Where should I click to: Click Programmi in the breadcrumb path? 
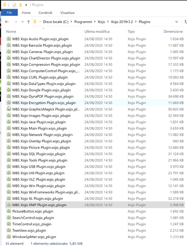point(83,22)
